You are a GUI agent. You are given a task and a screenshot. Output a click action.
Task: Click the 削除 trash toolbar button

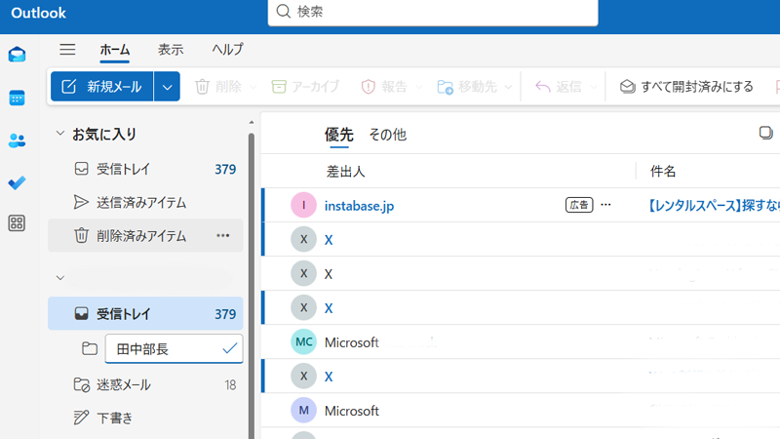point(218,87)
